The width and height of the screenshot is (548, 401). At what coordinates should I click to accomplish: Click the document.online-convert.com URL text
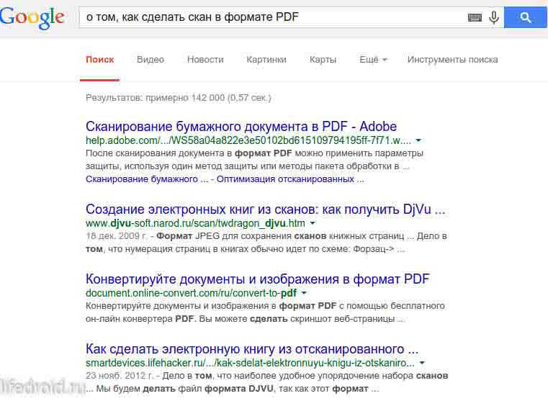[191, 293]
